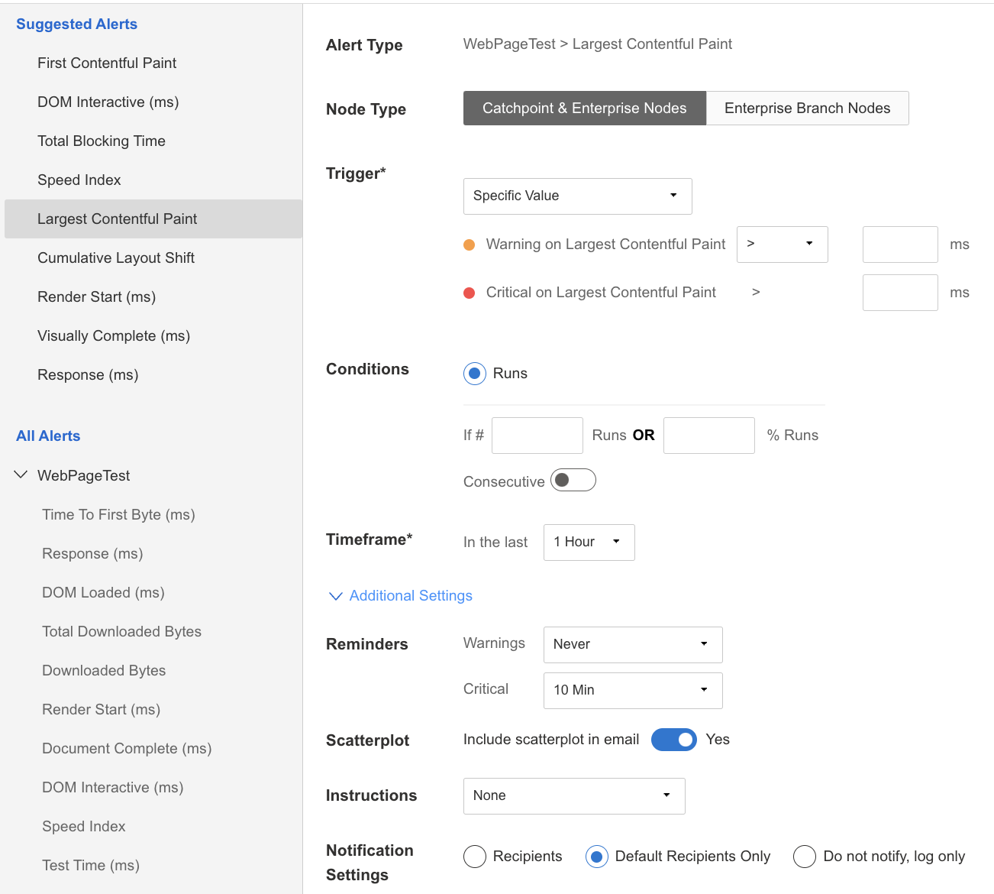Select suggested DOM Interactive (ms) alert

coord(108,102)
